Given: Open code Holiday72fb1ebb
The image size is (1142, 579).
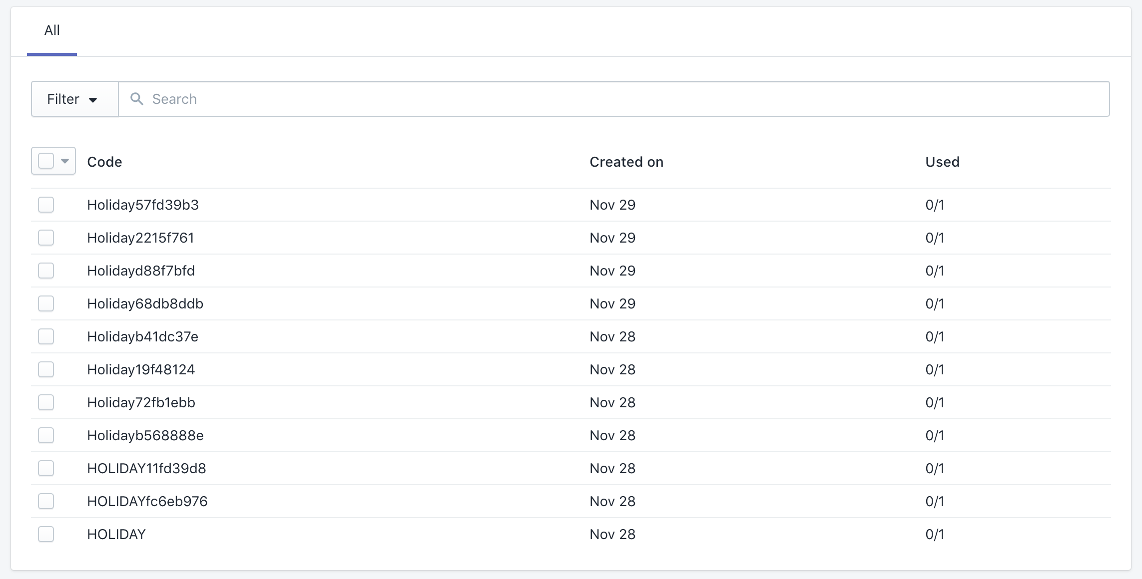Looking at the screenshot, I should 141,402.
